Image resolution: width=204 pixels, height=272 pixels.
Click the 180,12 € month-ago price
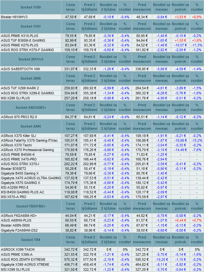142,183
